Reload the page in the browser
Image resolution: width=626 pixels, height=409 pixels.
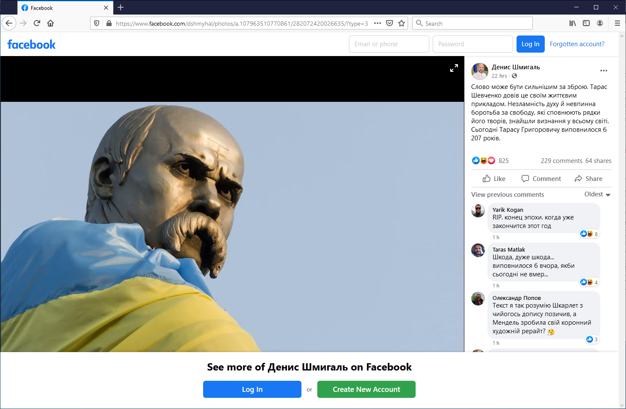[x=37, y=23]
